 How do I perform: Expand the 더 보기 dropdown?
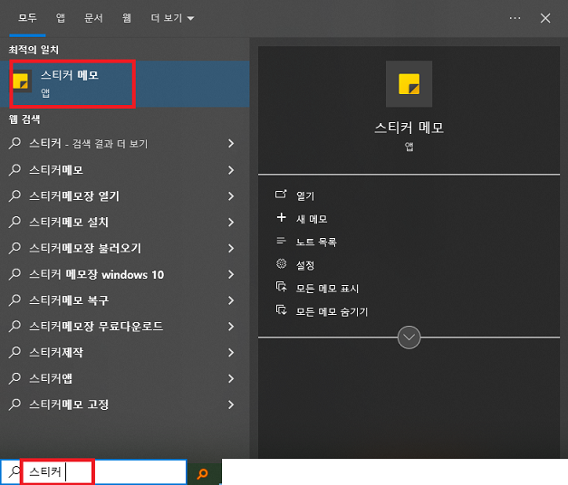click(172, 18)
